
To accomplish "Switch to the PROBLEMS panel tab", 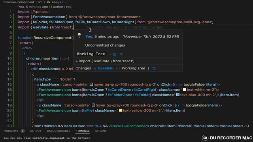I will (11, 131).
